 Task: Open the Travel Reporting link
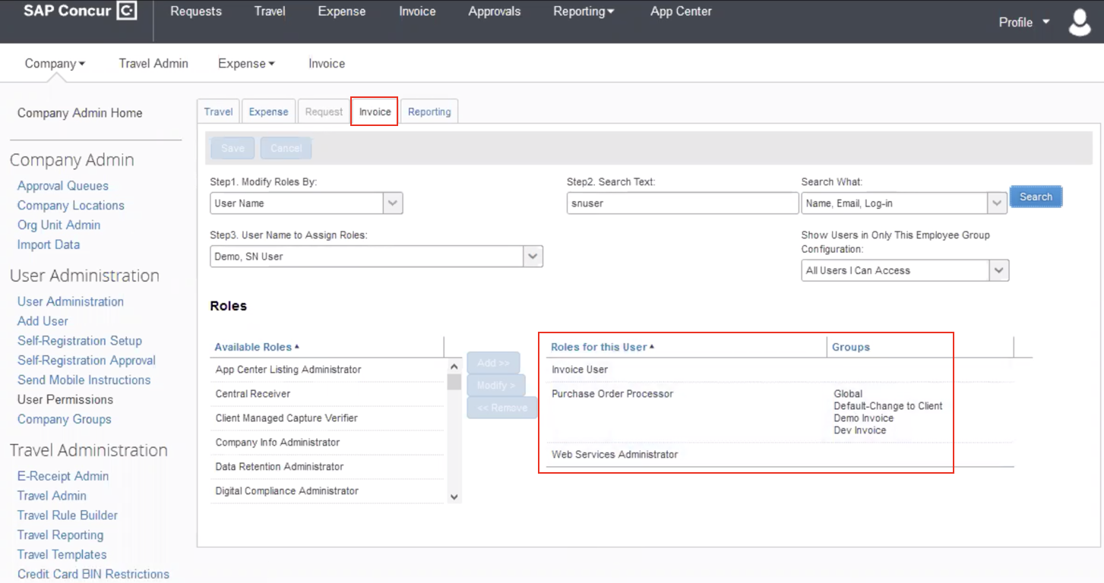pos(60,535)
